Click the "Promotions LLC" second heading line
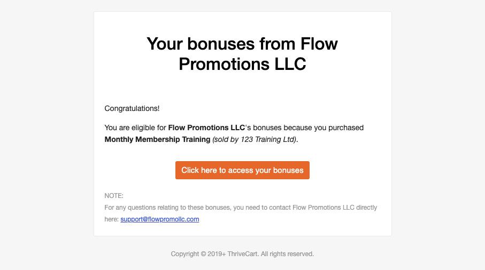 242,64
